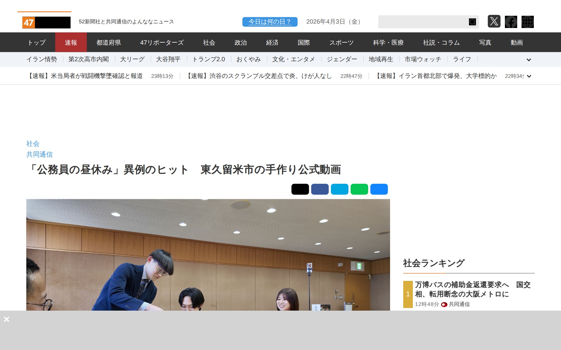This screenshot has height=350, width=561.
Task: Select the 都道府県 navigation item
Action: [x=109, y=43]
